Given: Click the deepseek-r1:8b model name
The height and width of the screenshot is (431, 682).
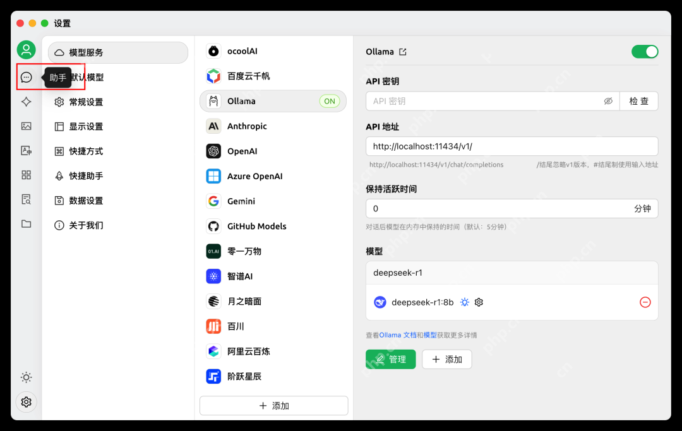Looking at the screenshot, I should click(x=422, y=302).
